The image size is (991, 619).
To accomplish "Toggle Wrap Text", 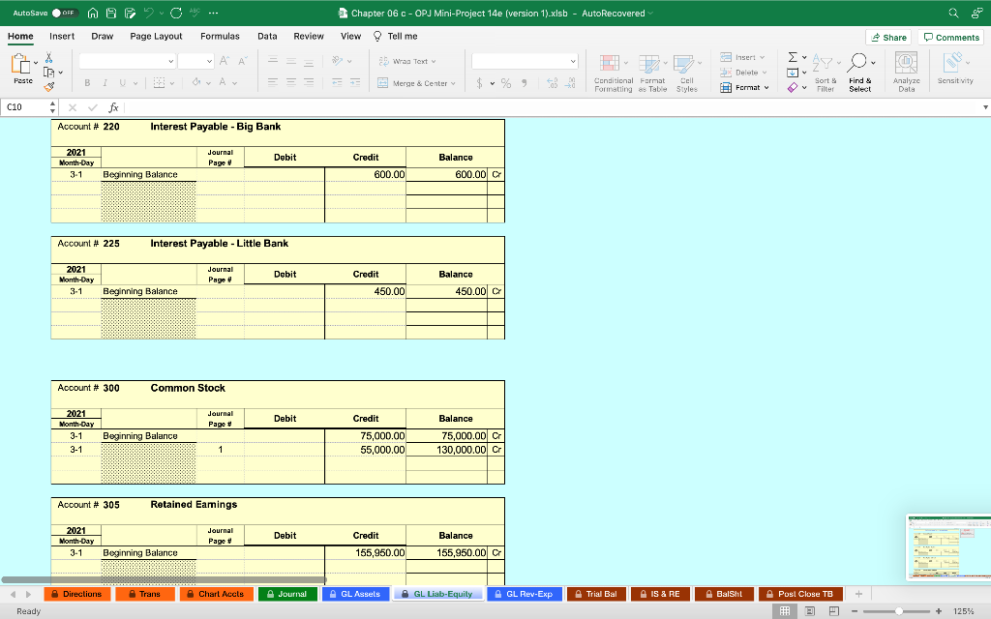I will click(x=407, y=61).
